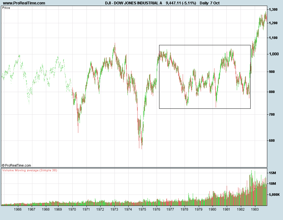Click the 1979 year label
This screenshot has width=283, height=220.
click(x=198, y=209)
